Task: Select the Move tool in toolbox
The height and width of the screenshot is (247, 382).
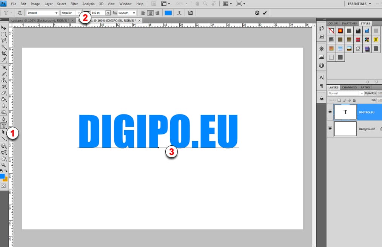Action: pos(4,27)
